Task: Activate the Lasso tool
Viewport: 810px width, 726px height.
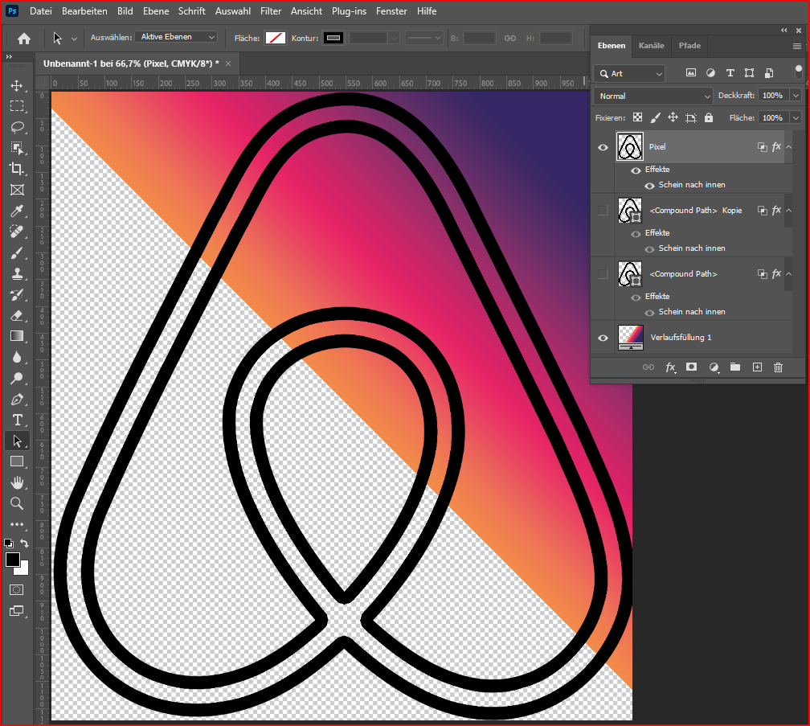Action: click(x=17, y=128)
